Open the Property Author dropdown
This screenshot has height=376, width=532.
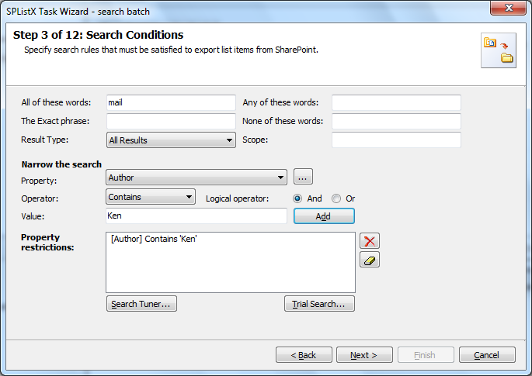196,178
